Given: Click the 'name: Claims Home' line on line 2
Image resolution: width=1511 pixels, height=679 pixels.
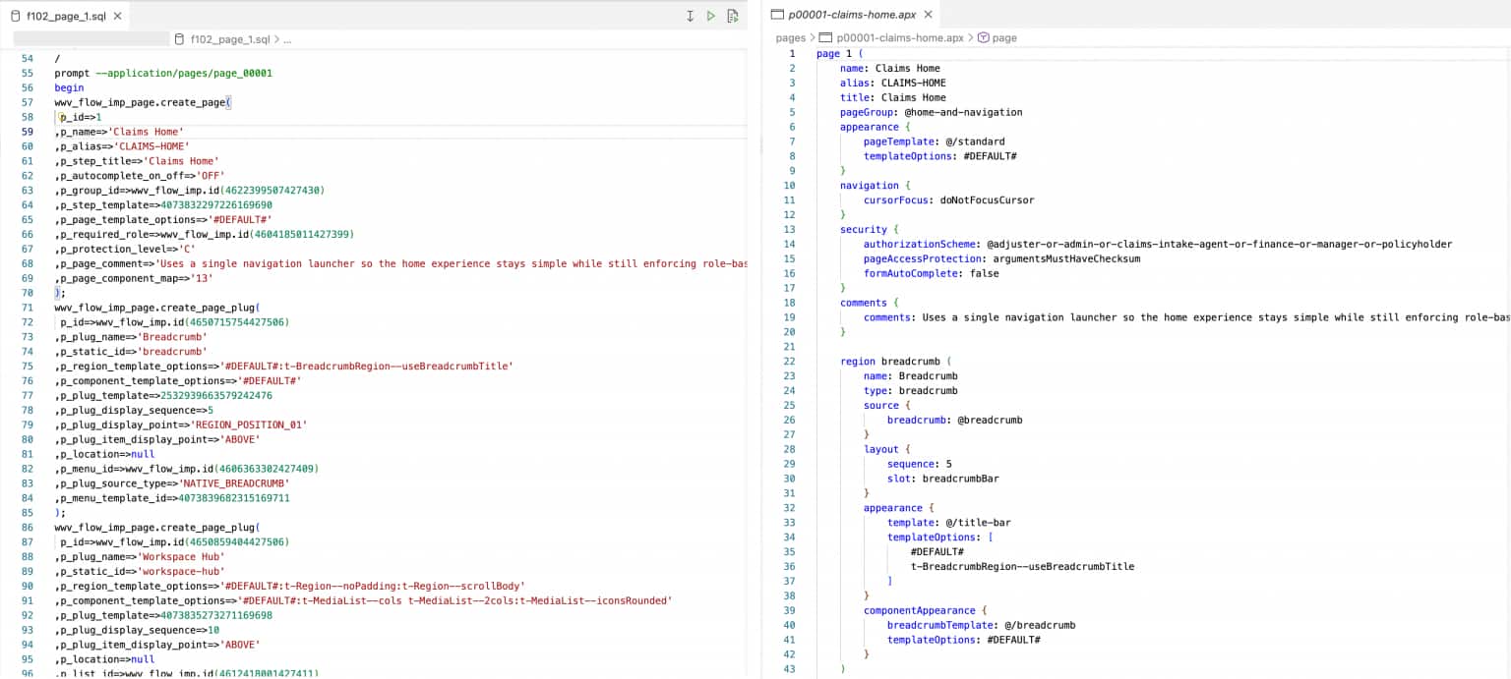Looking at the screenshot, I should (890, 69).
